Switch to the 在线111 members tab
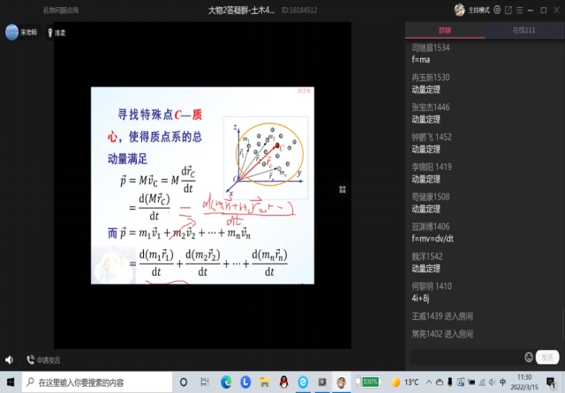 [524, 31]
